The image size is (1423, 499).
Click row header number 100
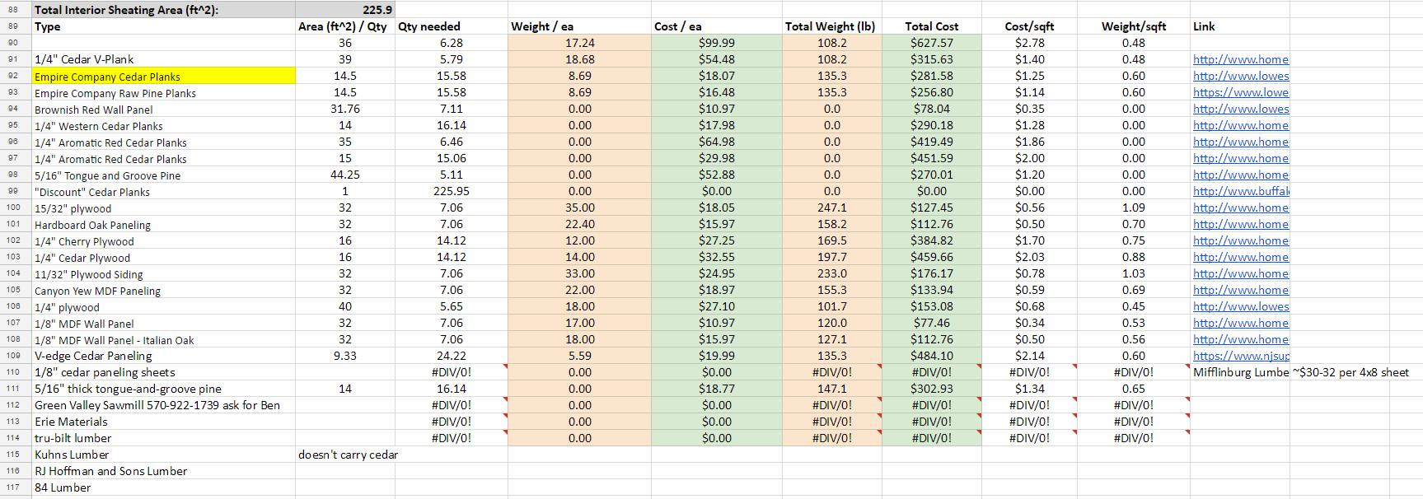[x=13, y=208]
